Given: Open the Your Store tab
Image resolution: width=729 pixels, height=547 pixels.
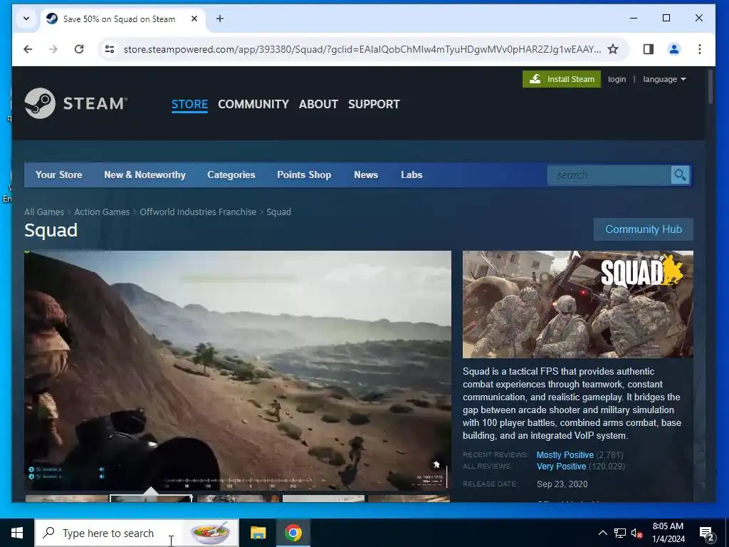Looking at the screenshot, I should coord(58,175).
